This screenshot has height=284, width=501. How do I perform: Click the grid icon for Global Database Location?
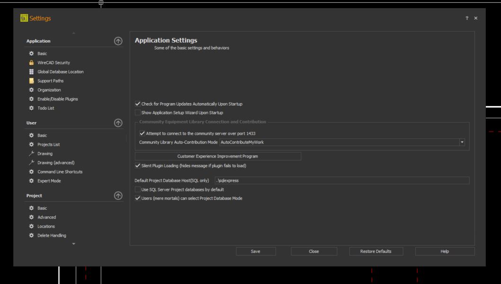[31, 72]
